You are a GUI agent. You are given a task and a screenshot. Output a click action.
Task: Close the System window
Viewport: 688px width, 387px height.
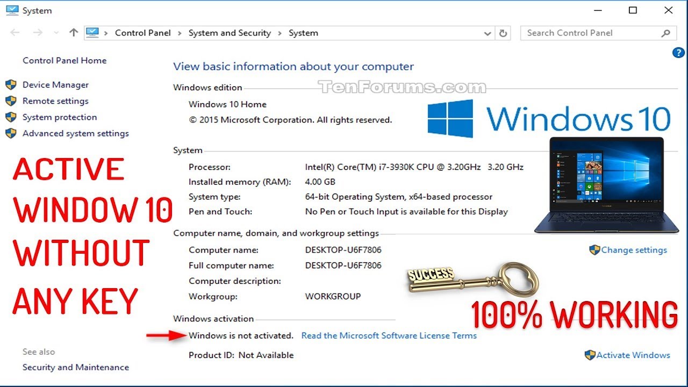click(669, 10)
